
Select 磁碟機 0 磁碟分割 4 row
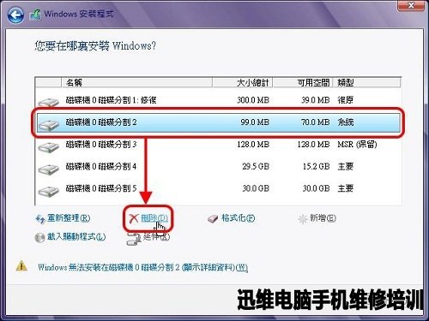218,166
